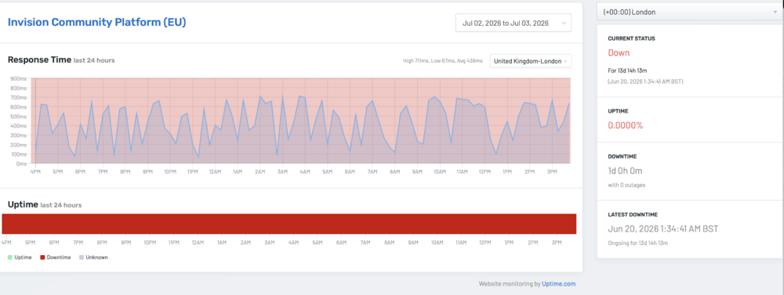Image resolution: width=784 pixels, height=295 pixels.
Task: Click the latest downtime date Jun 20, 2026
Action: pos(663,229)
